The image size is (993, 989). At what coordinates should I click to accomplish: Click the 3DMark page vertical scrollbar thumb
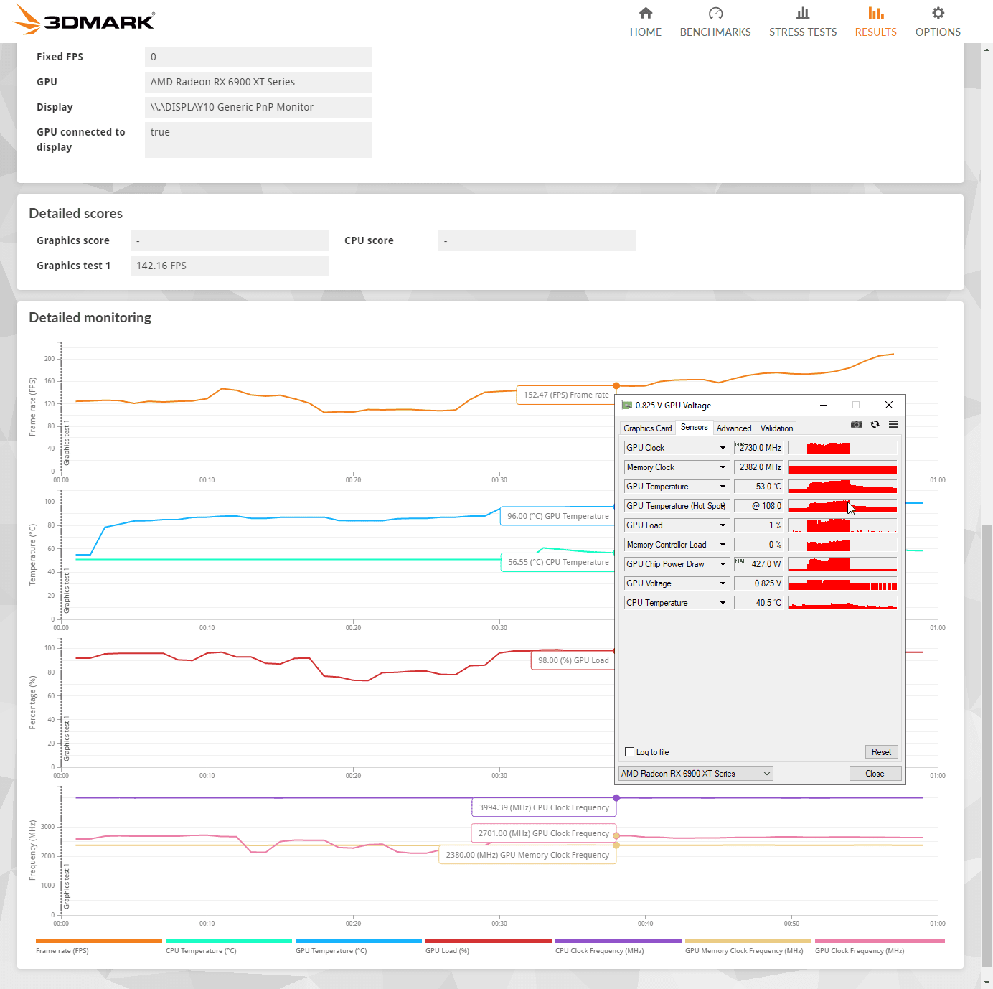click(x=987, y=746)
